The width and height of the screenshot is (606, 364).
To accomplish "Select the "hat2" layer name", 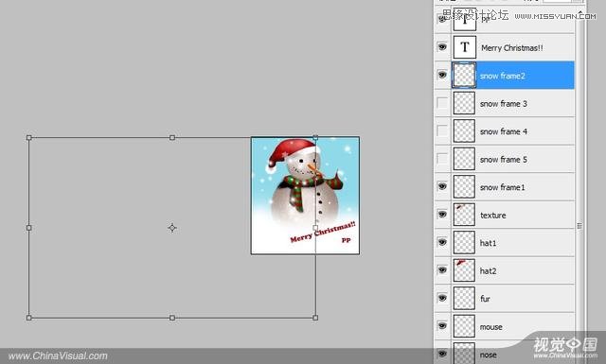I will [488, 270].
